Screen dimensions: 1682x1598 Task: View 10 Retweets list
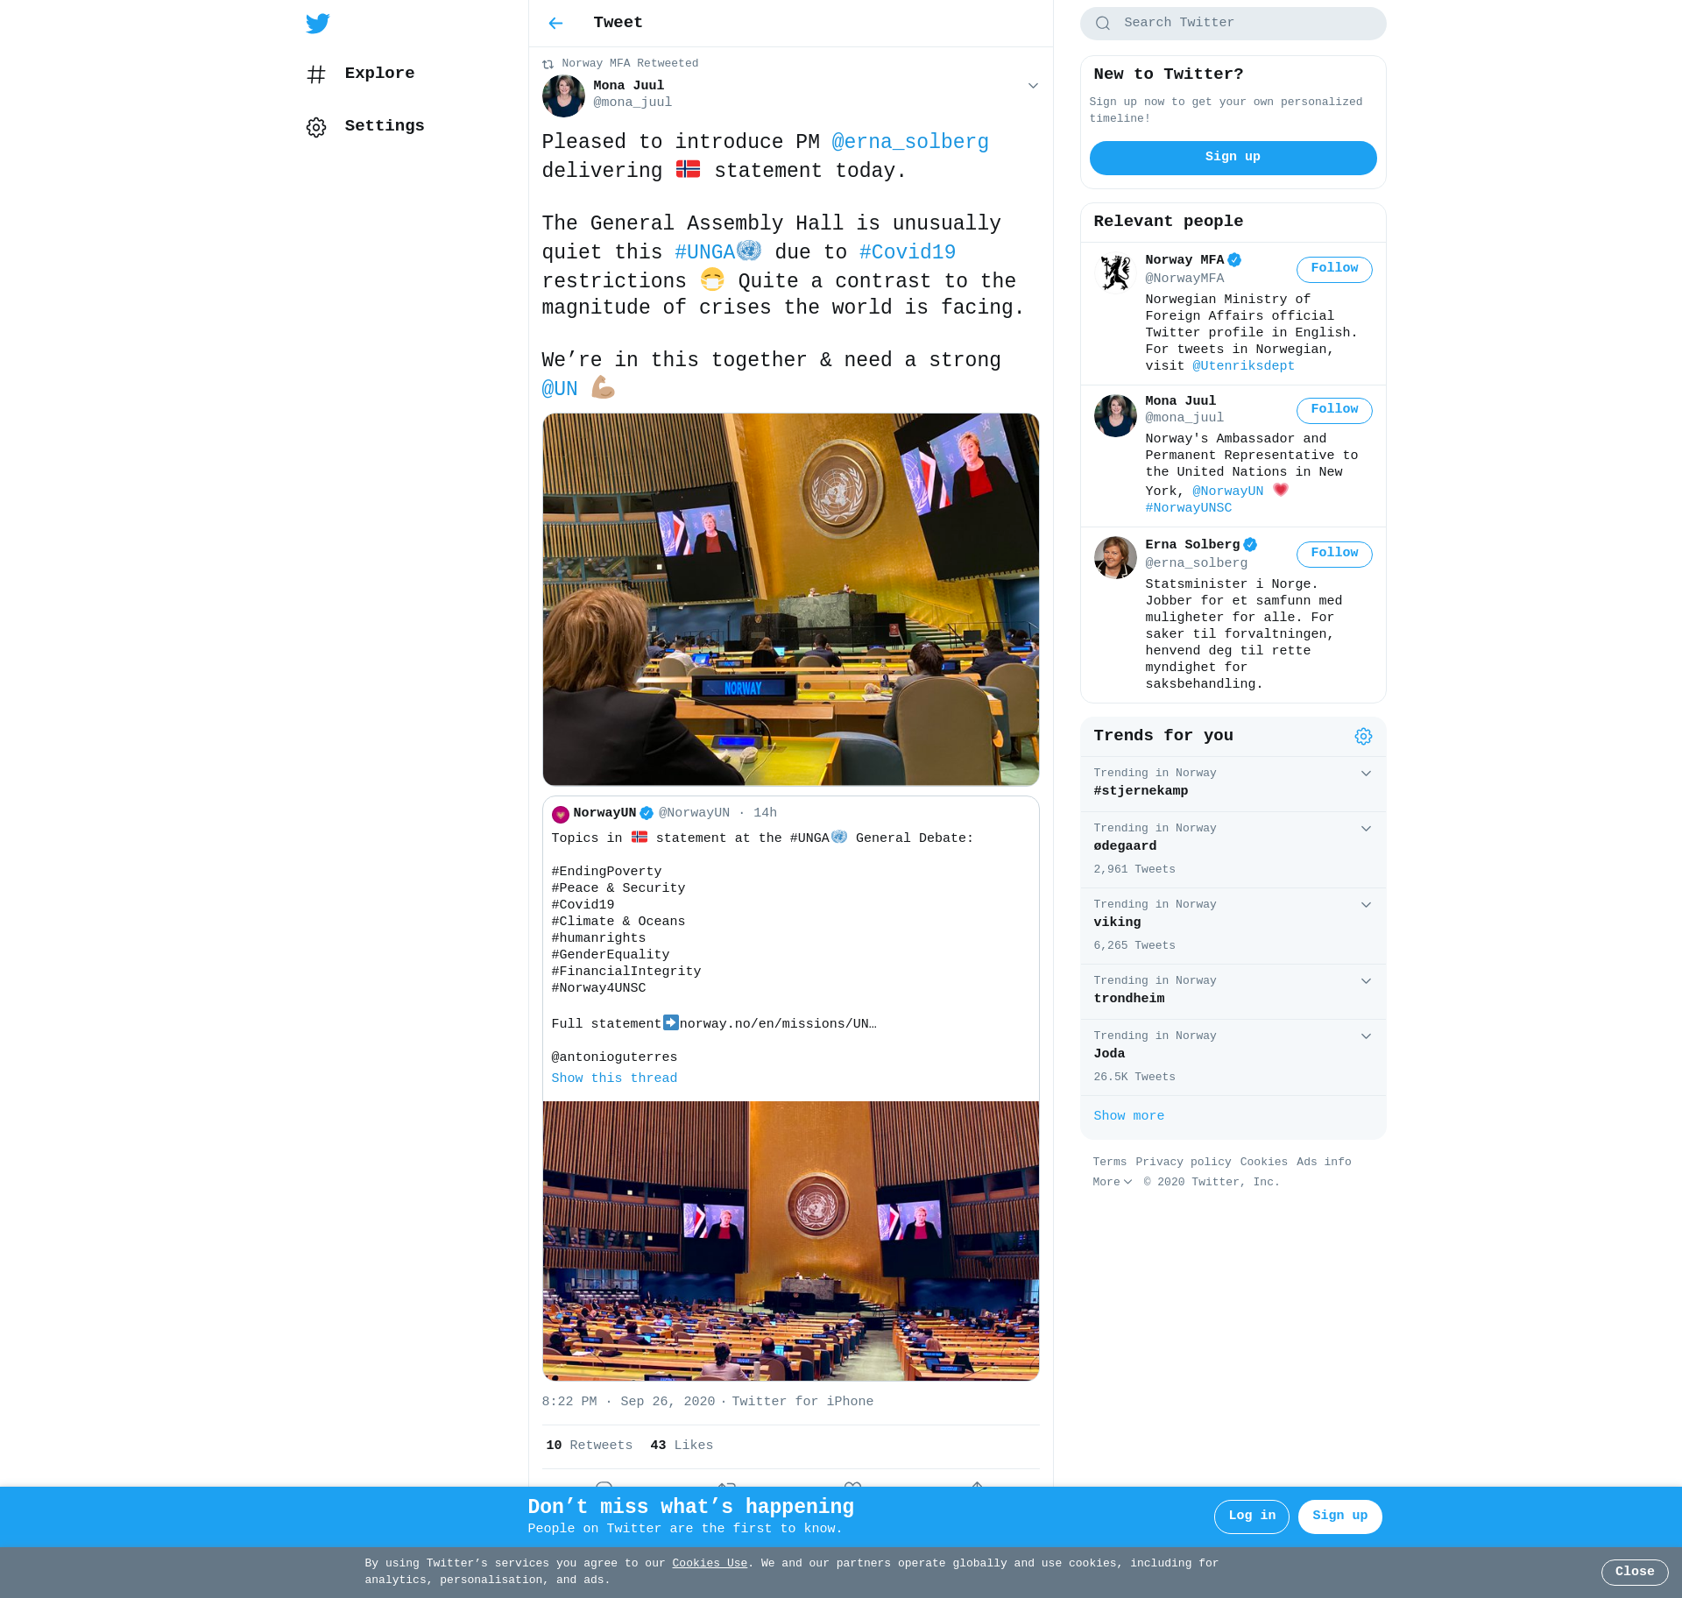tap(589, 1446)
